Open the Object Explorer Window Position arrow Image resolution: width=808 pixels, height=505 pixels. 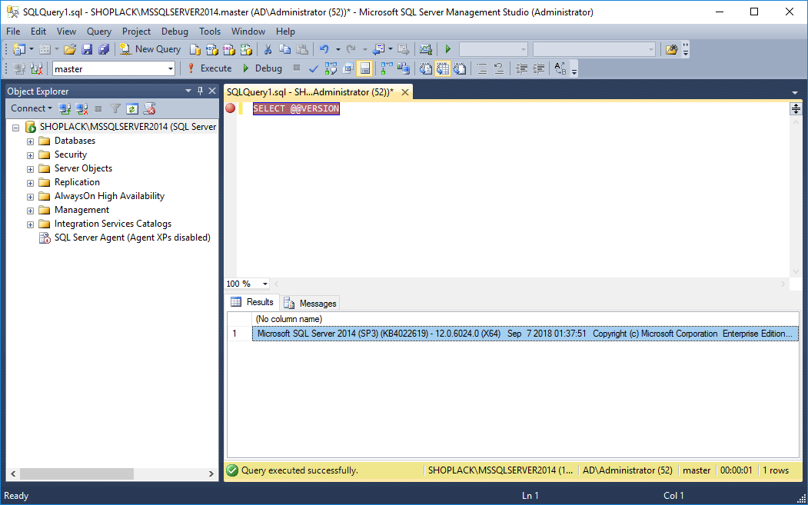tap(188, 91)
